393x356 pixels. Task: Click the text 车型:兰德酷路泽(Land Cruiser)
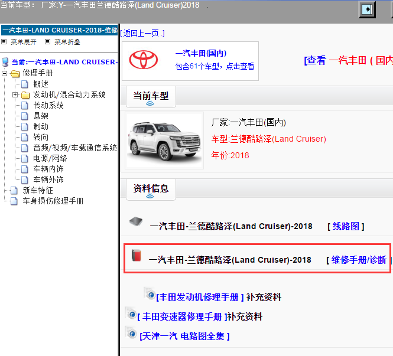point(269,139)
